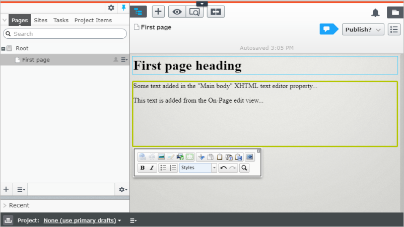Open the notifications bell
404x227 pixels.
tap(375, 13)
